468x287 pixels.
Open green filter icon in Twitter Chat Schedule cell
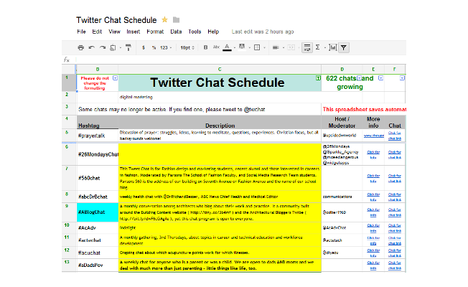coord(318,78)
